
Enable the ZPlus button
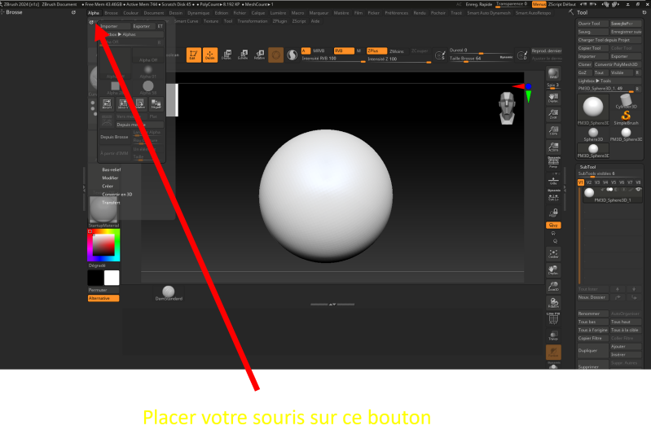[x=376, y=50]
